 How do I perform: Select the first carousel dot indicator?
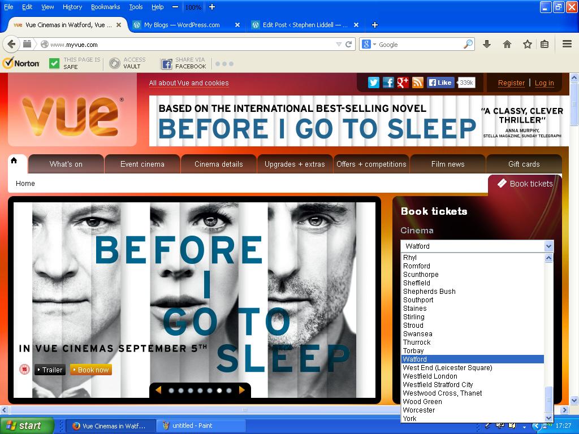pyautogui.click(x=171, y=390)
